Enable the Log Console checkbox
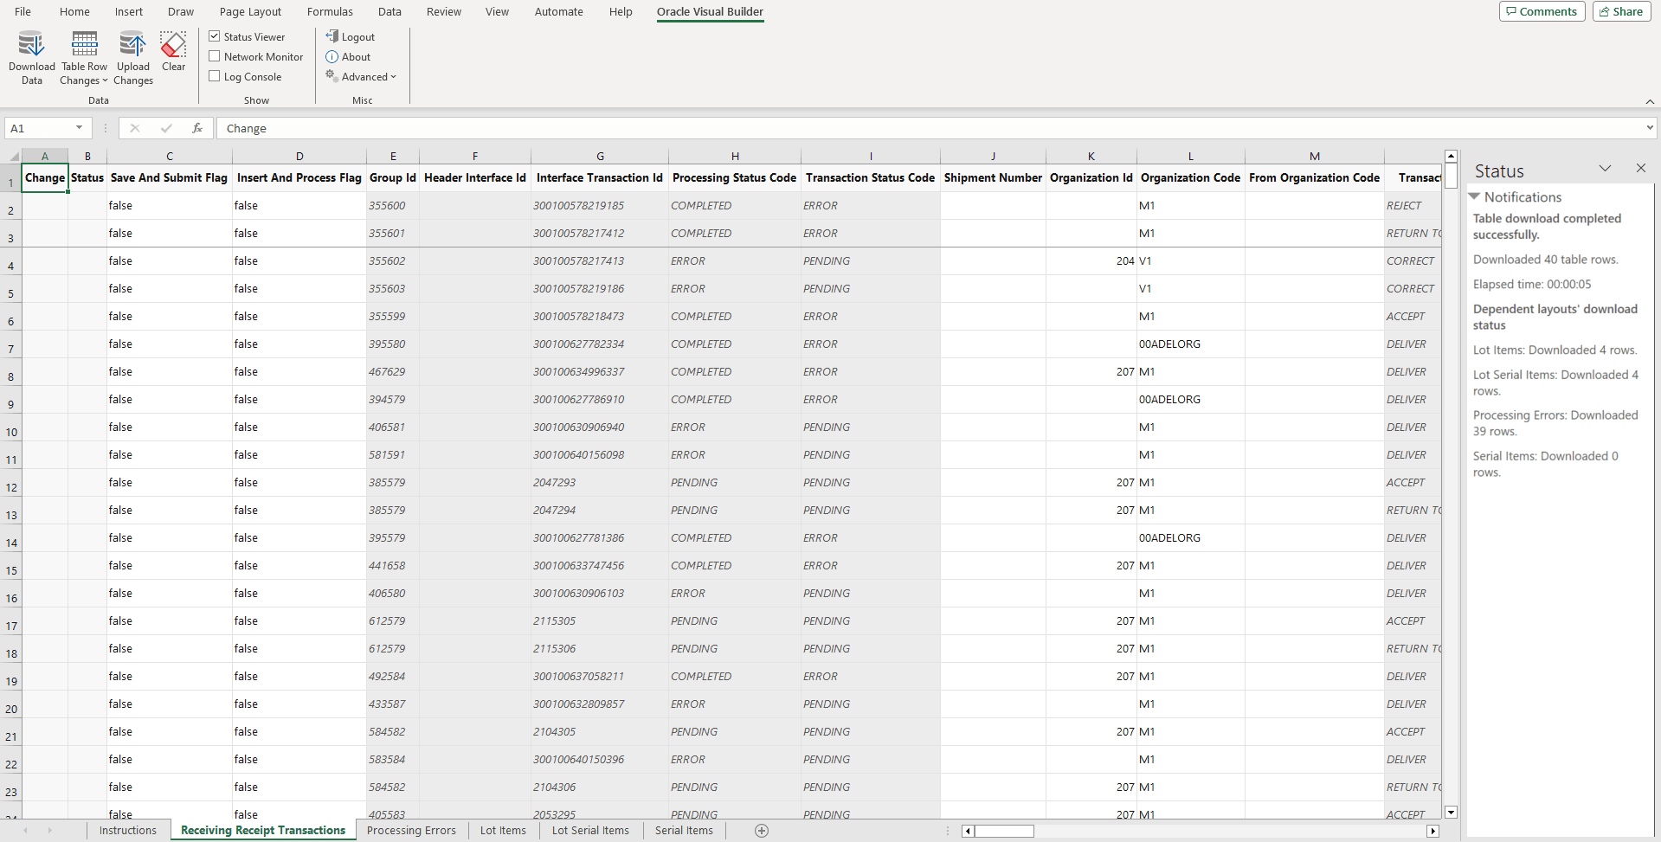Viewport: 1661px width, 842px height. pos(214,76)
